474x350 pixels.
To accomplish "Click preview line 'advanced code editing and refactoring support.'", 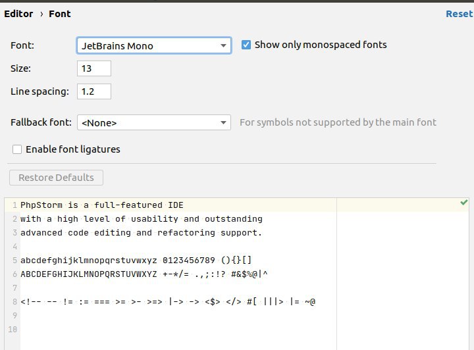I will (x=141, y=233).
